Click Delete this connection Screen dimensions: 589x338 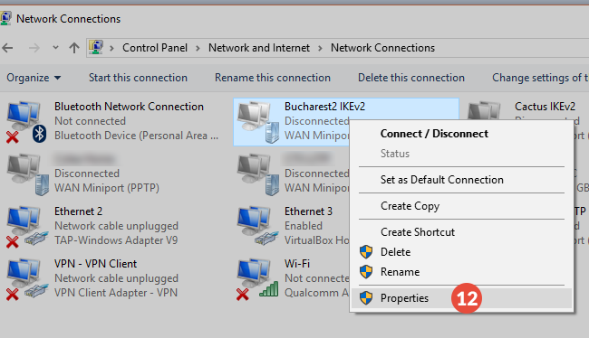click(x=411, y=78)
